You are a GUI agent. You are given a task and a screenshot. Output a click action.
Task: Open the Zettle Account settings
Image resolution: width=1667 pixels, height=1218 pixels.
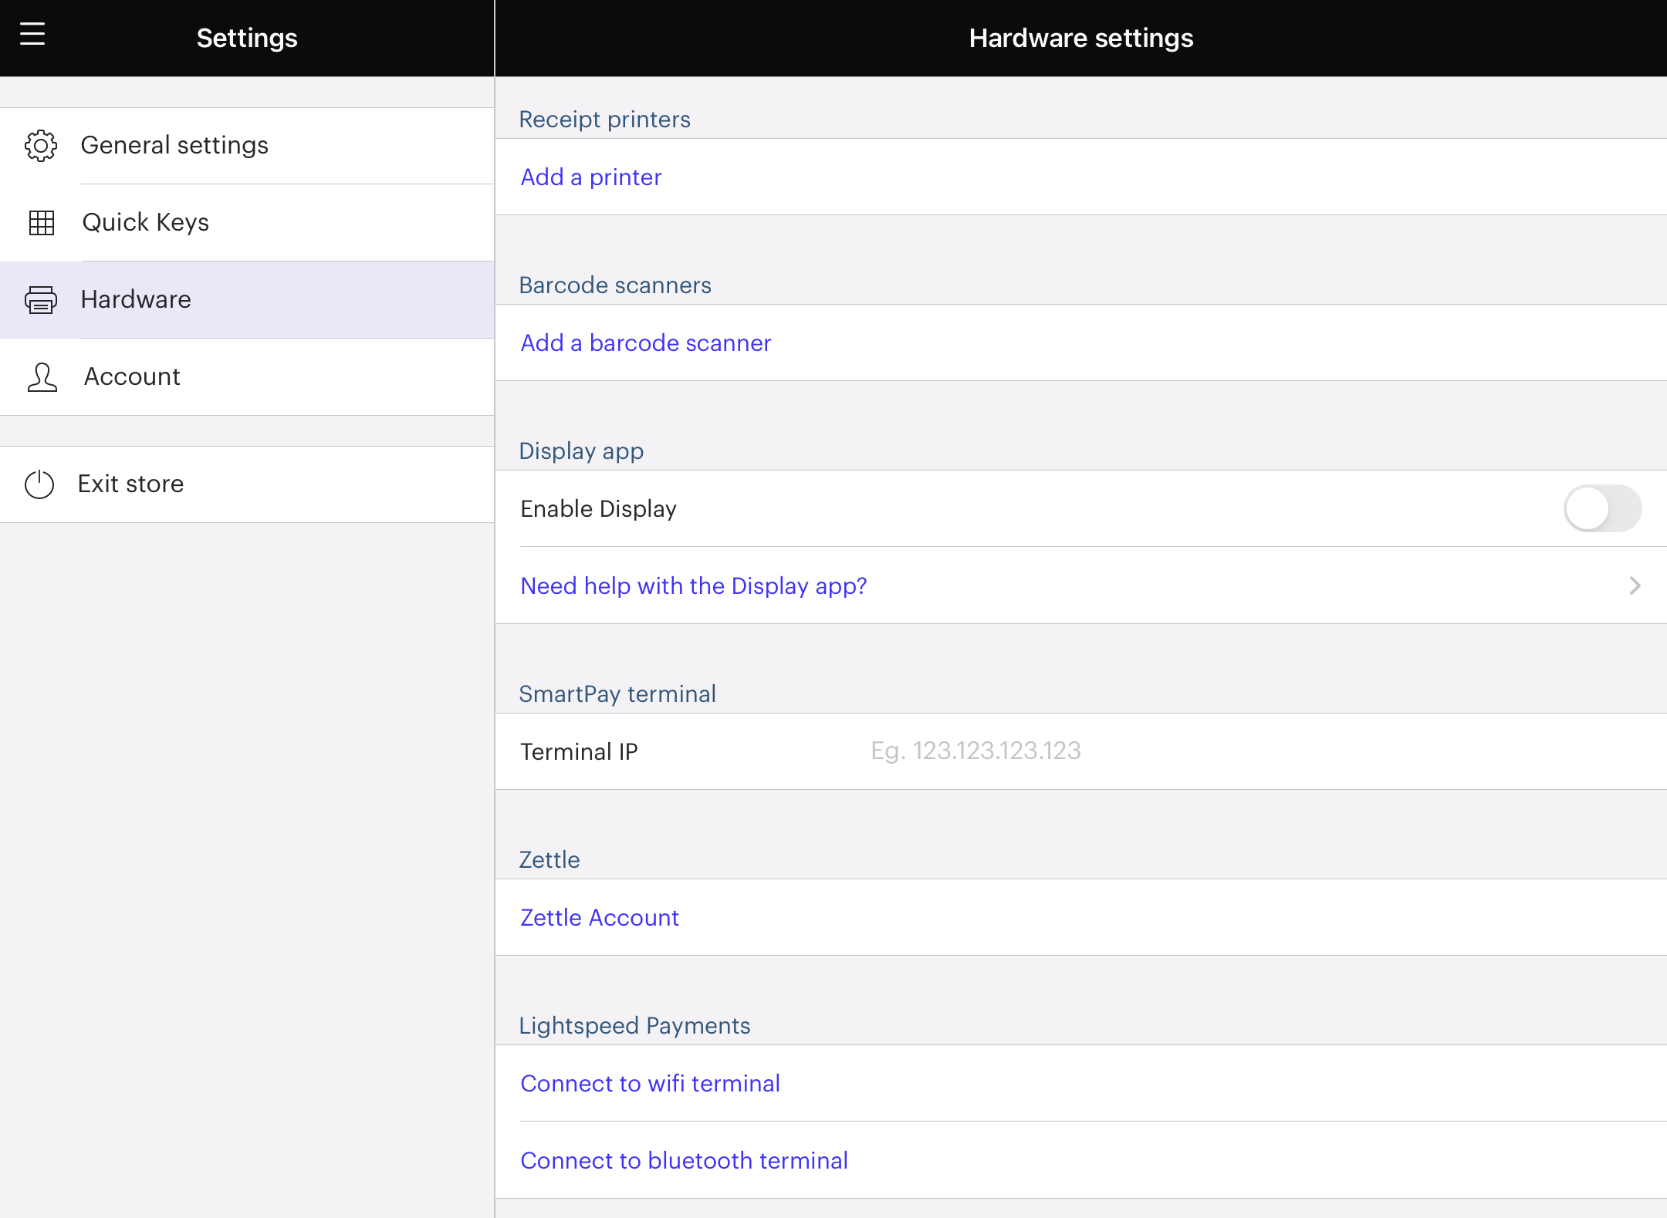pos(599,917)
